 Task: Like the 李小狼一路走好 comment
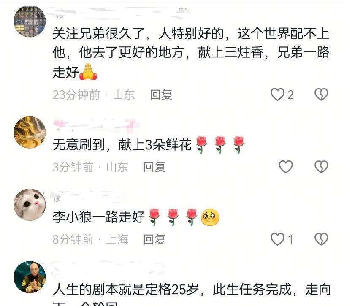coord(278,239)
